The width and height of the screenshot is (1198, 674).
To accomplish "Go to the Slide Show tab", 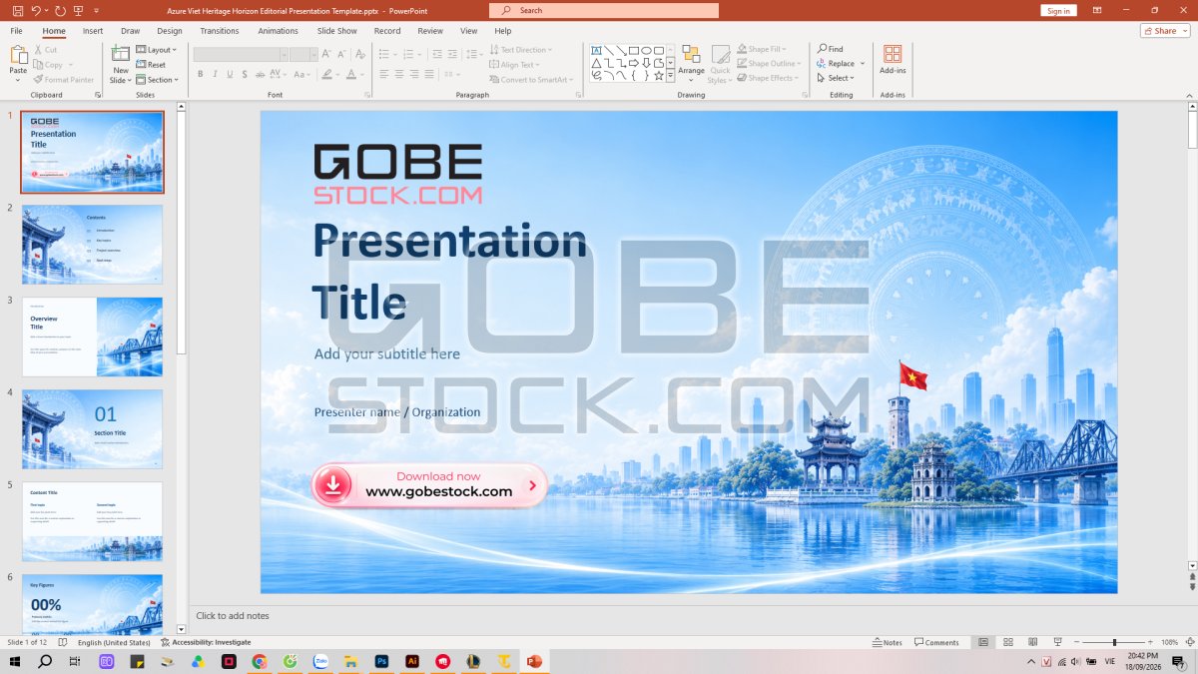I will pyautogui.click(x=336, y=31).
